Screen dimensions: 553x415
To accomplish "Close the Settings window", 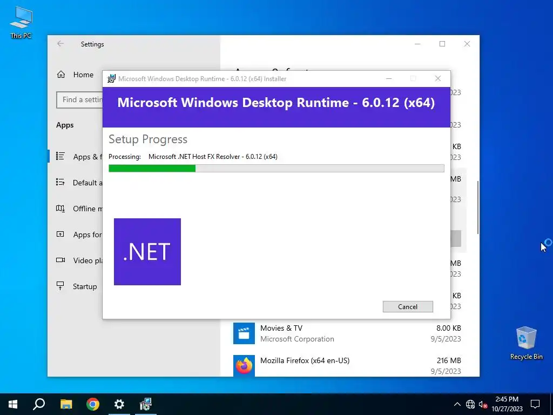I will click(467, 44).
